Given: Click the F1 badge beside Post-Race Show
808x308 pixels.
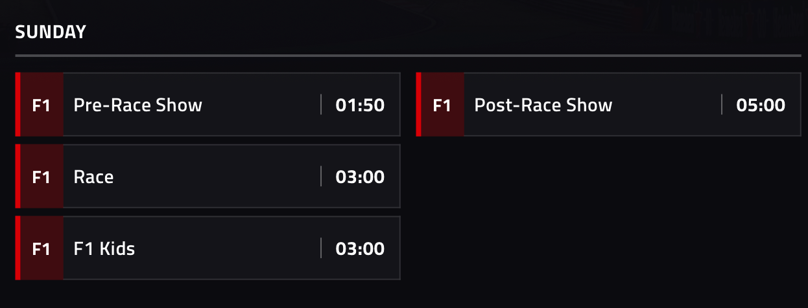Looking at the screenshot, I should [x=442, y=105].
